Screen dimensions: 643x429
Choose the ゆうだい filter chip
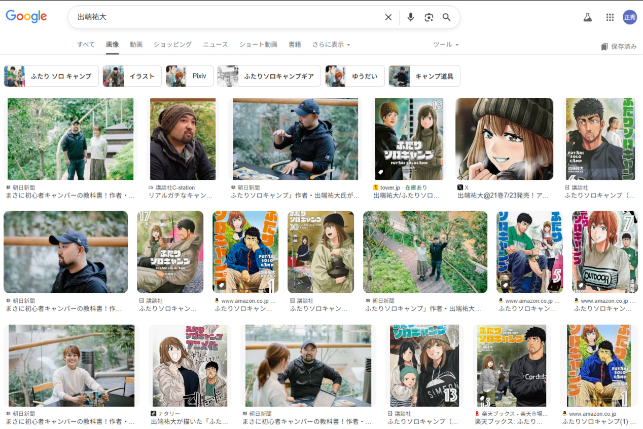[x=355, y=76]
